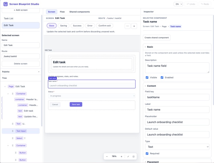Grab drag handle of first Button row

coord(16,153)
